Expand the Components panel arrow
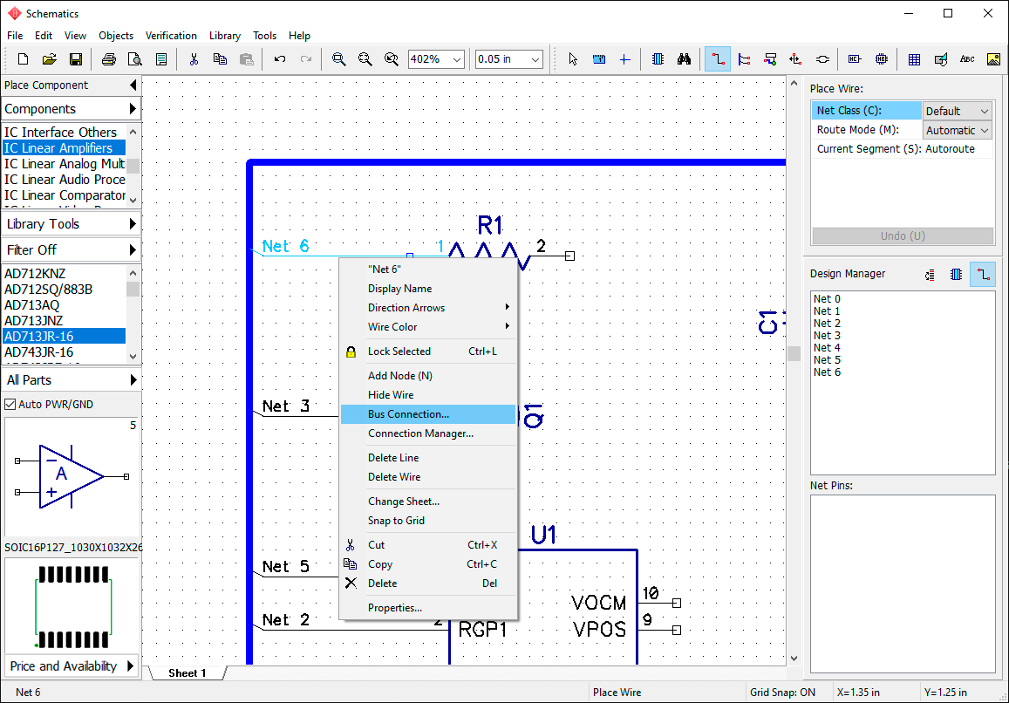 pyautogui.click(x=133, y=108)
